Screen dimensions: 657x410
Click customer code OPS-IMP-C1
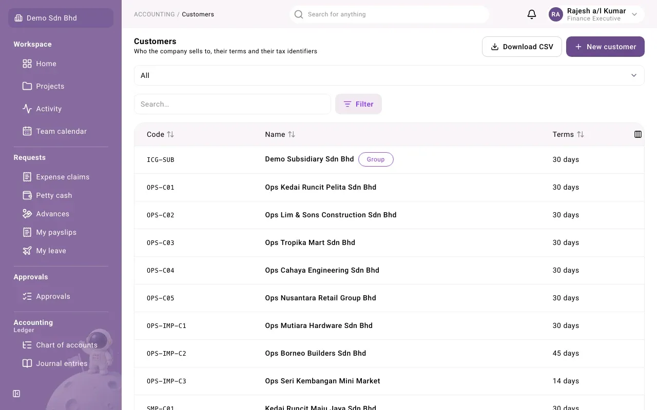[x=166, y=325]
